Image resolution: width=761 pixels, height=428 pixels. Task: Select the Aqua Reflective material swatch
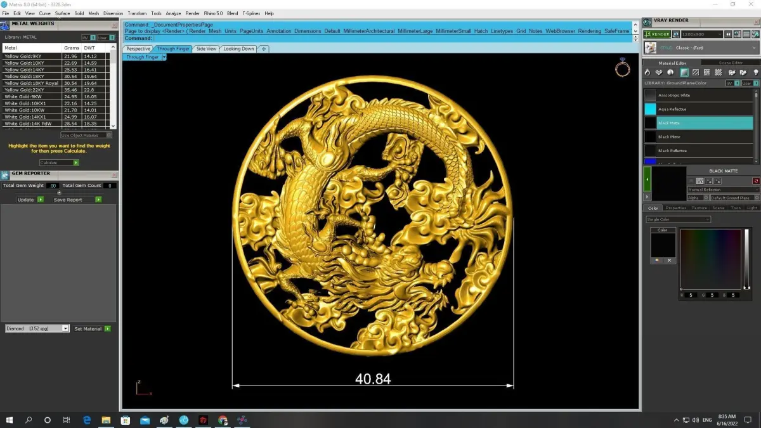point(650,109)
